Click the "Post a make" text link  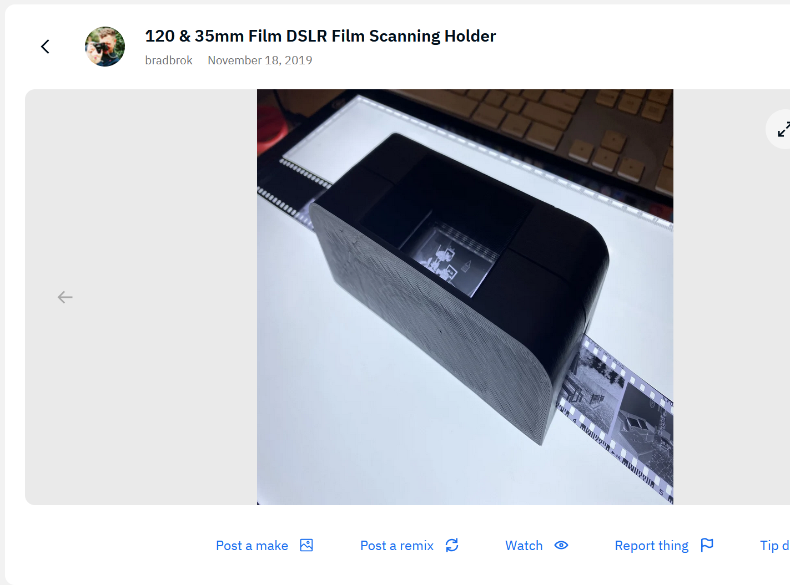252,546
